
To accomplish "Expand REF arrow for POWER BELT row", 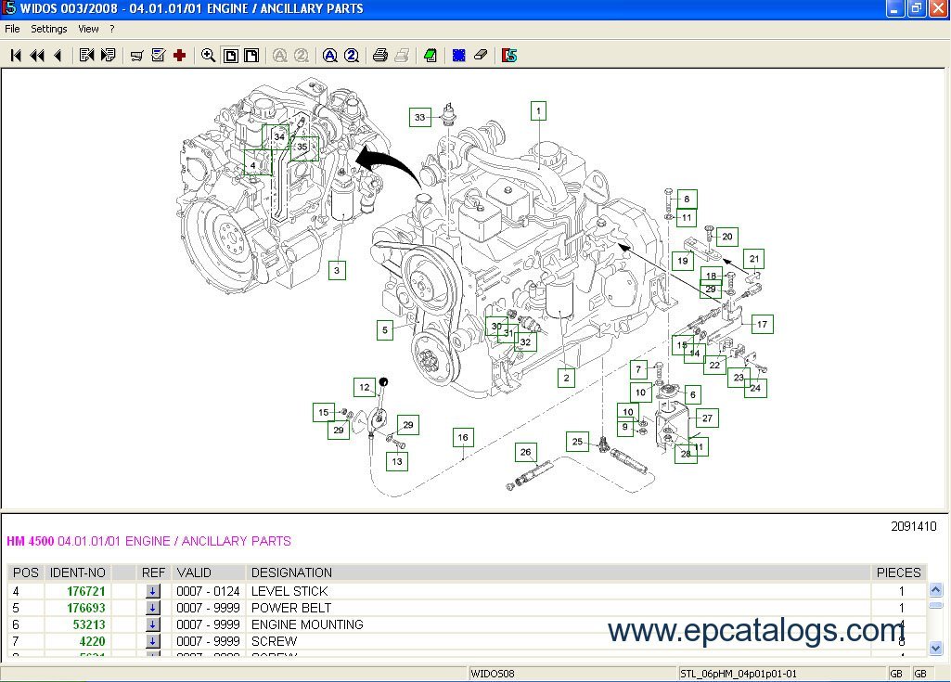I will [153, 608].
